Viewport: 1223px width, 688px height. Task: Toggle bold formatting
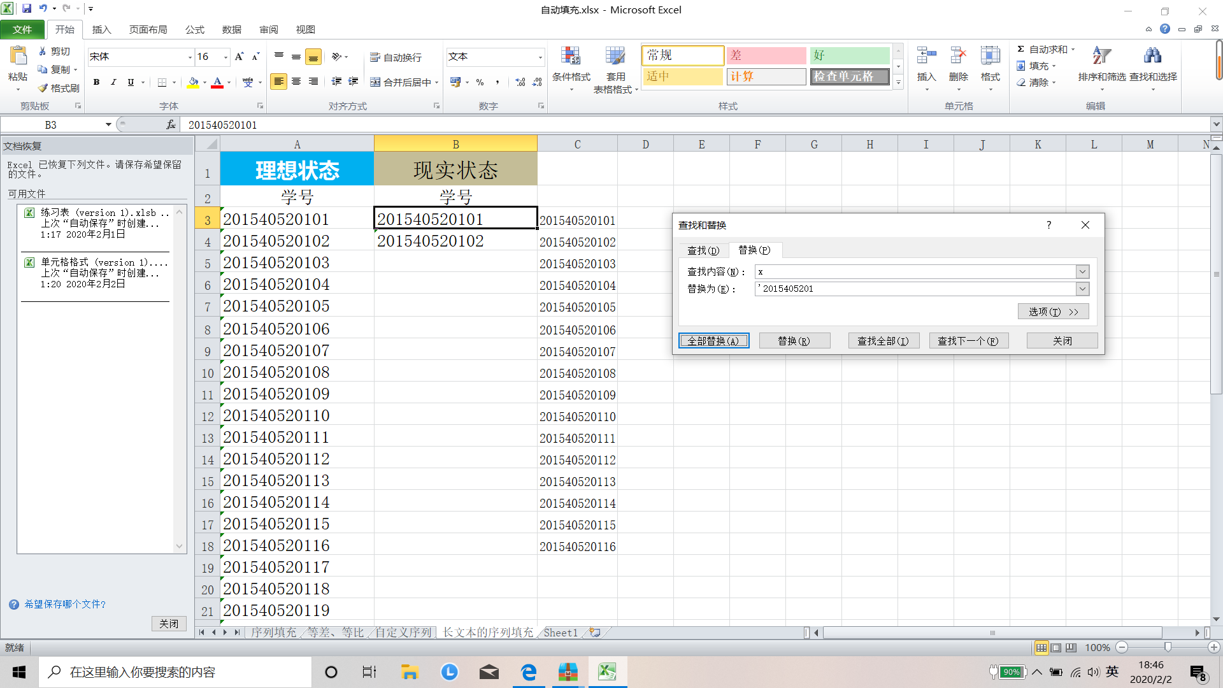96,82
